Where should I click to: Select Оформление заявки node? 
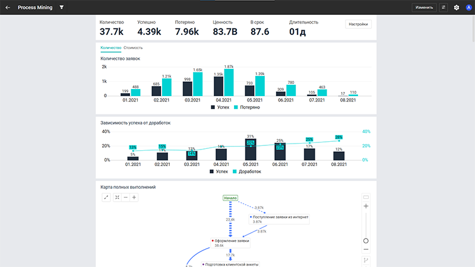[x=230, y=243]
